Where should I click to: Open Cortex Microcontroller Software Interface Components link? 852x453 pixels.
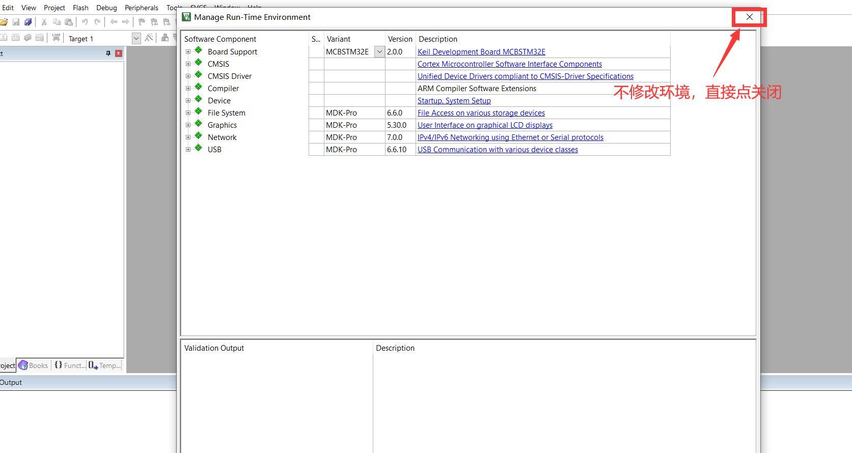pos(510,64)
